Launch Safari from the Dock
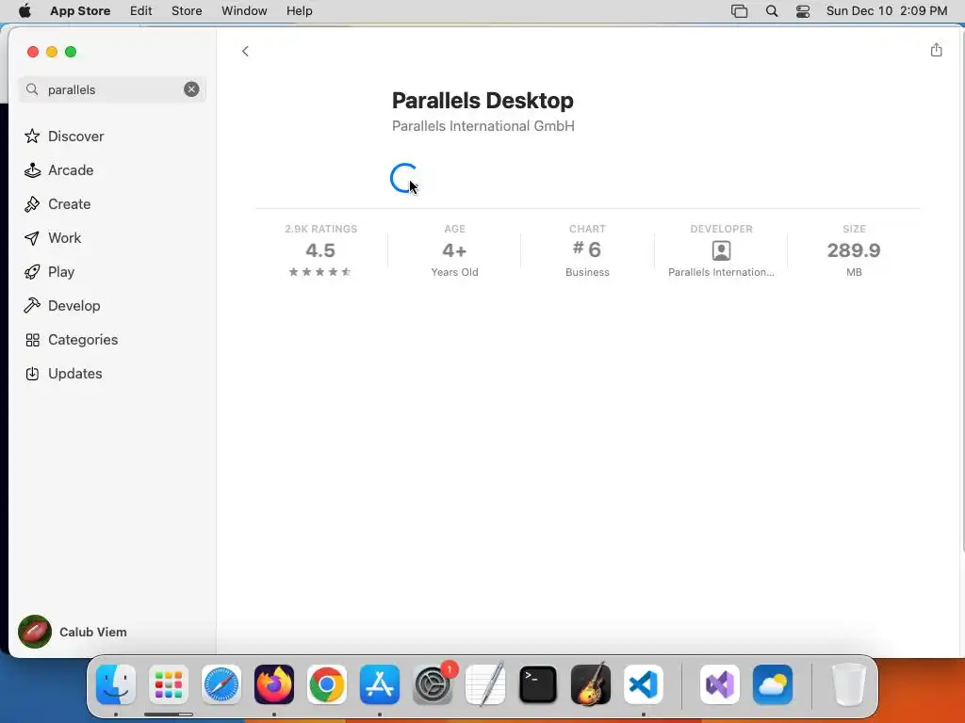The width and height of the screenshot is (965, 723). [x=221, y=684]
